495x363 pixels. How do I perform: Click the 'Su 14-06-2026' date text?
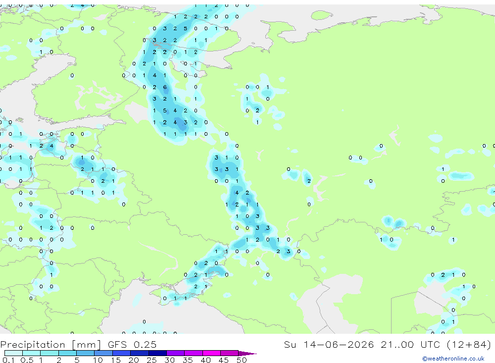(x=329, y=344)
